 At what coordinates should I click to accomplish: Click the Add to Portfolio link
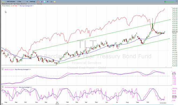click(x=31, y=4)
